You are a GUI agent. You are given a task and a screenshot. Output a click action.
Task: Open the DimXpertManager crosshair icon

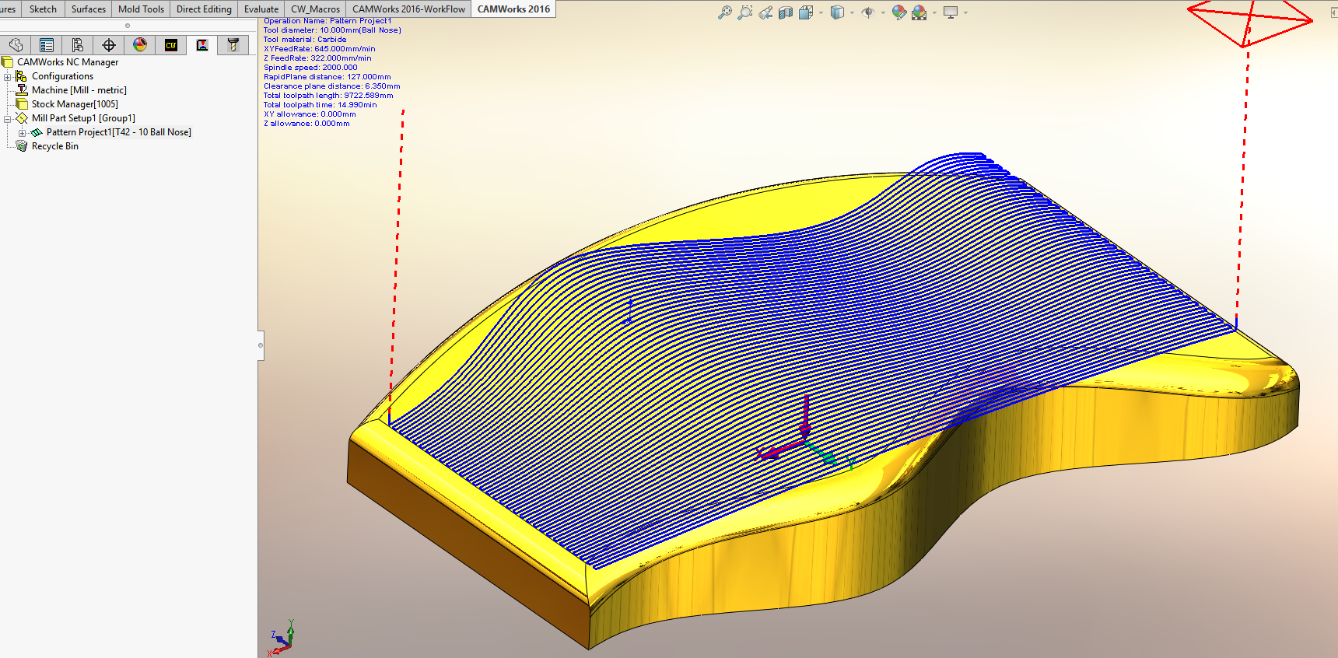109,45
